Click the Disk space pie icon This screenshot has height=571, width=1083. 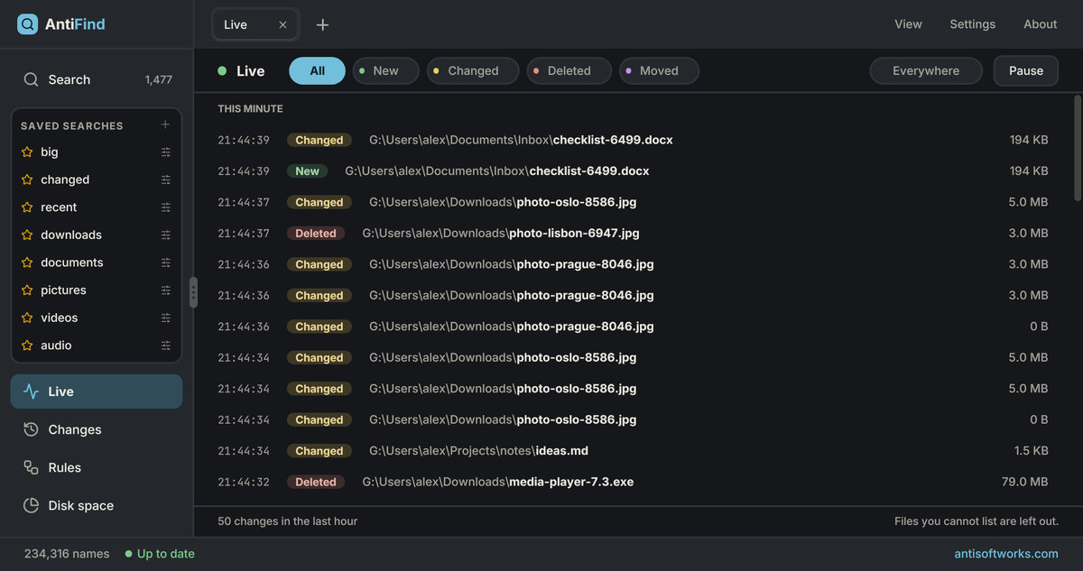click(x=32, y=505)
